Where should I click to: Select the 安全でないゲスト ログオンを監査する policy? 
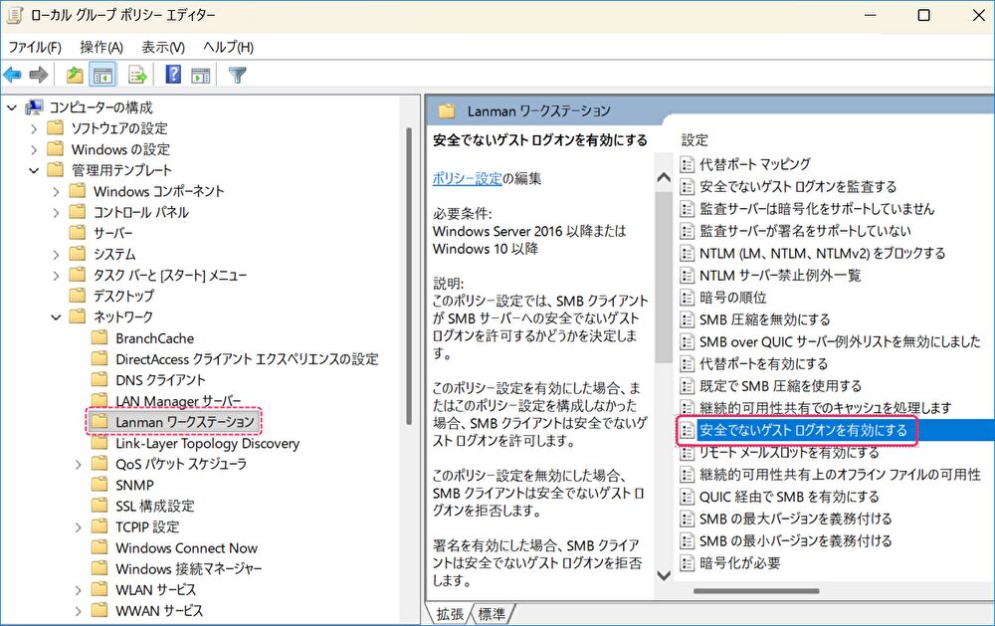pos(797,186)
